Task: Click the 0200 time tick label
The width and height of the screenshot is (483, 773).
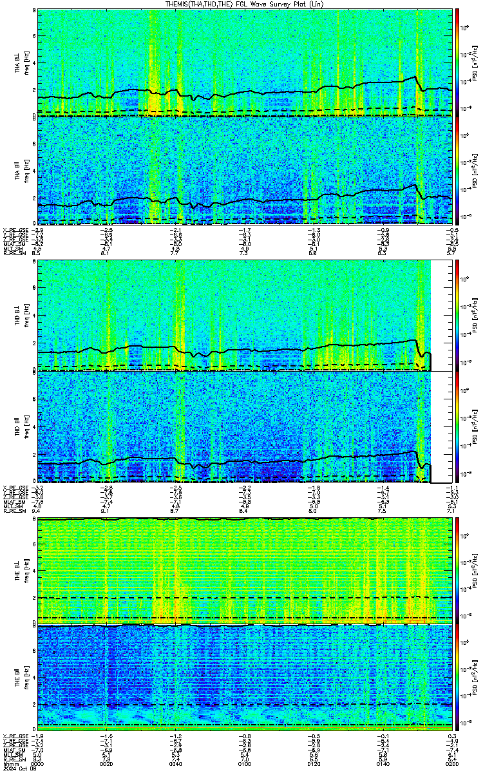Action: (452, 764)
